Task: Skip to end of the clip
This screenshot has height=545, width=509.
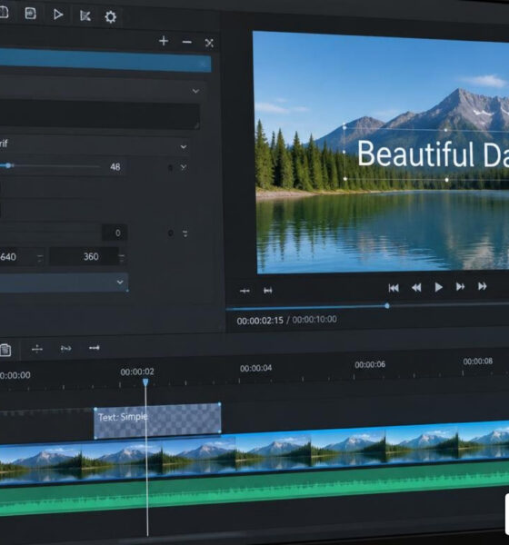Action: (483, 286)
